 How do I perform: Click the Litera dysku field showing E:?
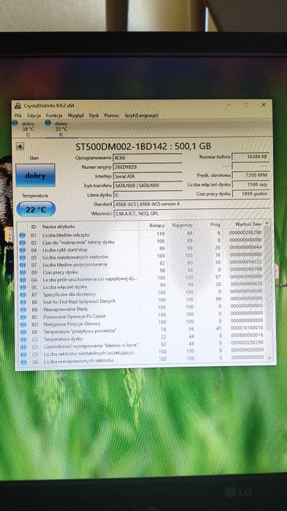tap(148, 195)
